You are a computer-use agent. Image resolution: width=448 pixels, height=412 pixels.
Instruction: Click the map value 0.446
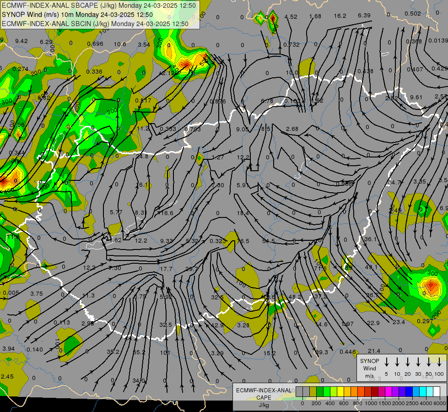[x=348, y=352]
